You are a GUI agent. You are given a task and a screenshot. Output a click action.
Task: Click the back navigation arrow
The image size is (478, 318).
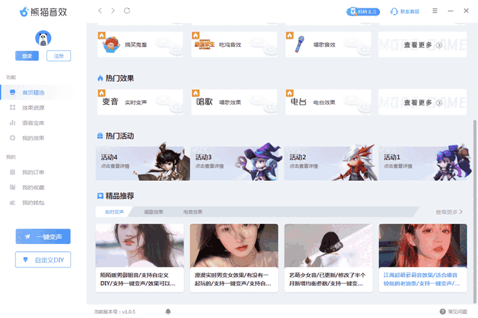click(x=100, y=11)
